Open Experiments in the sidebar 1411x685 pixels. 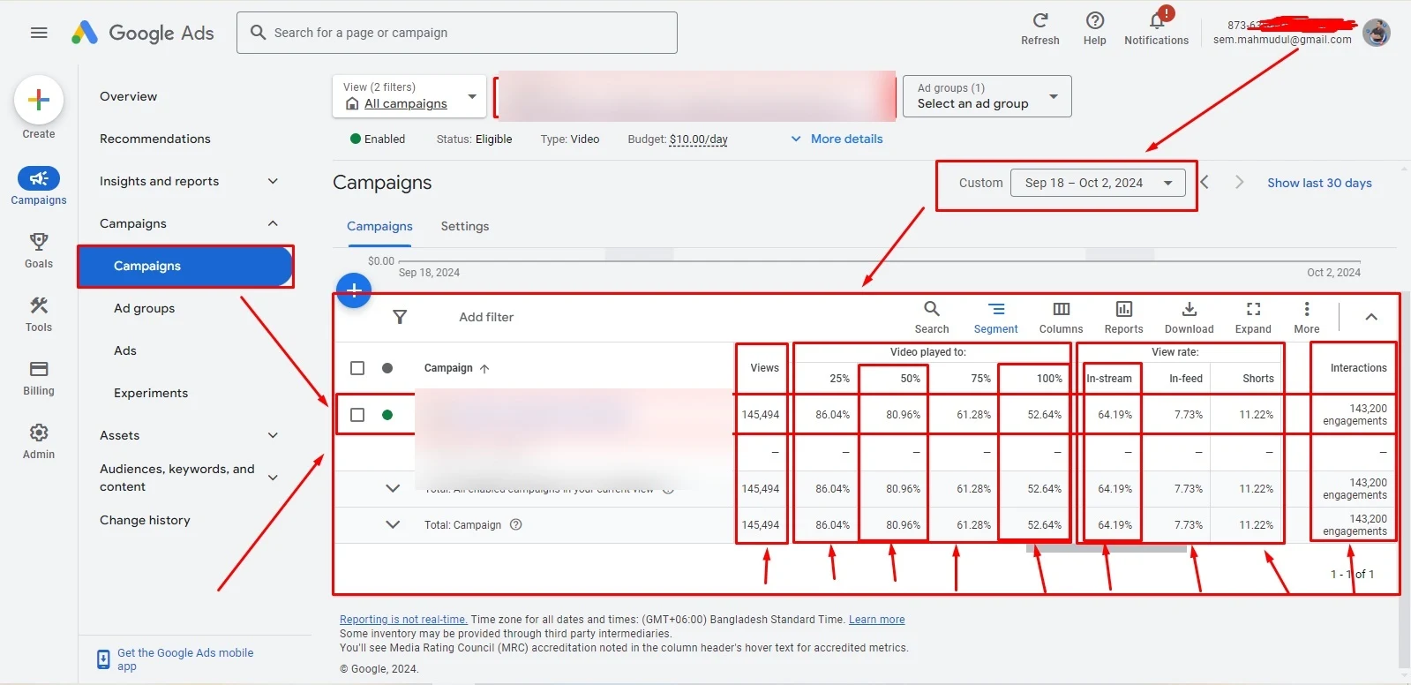(x=151, y=393)
